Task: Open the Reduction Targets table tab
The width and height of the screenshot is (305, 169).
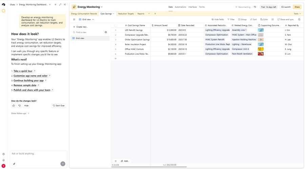Action: [126, 14]
